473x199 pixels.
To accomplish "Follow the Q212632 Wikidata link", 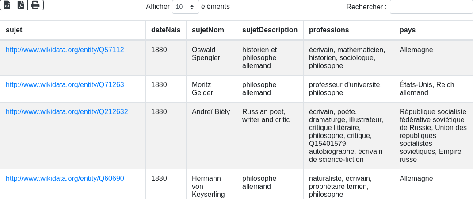I will (67, 112).
